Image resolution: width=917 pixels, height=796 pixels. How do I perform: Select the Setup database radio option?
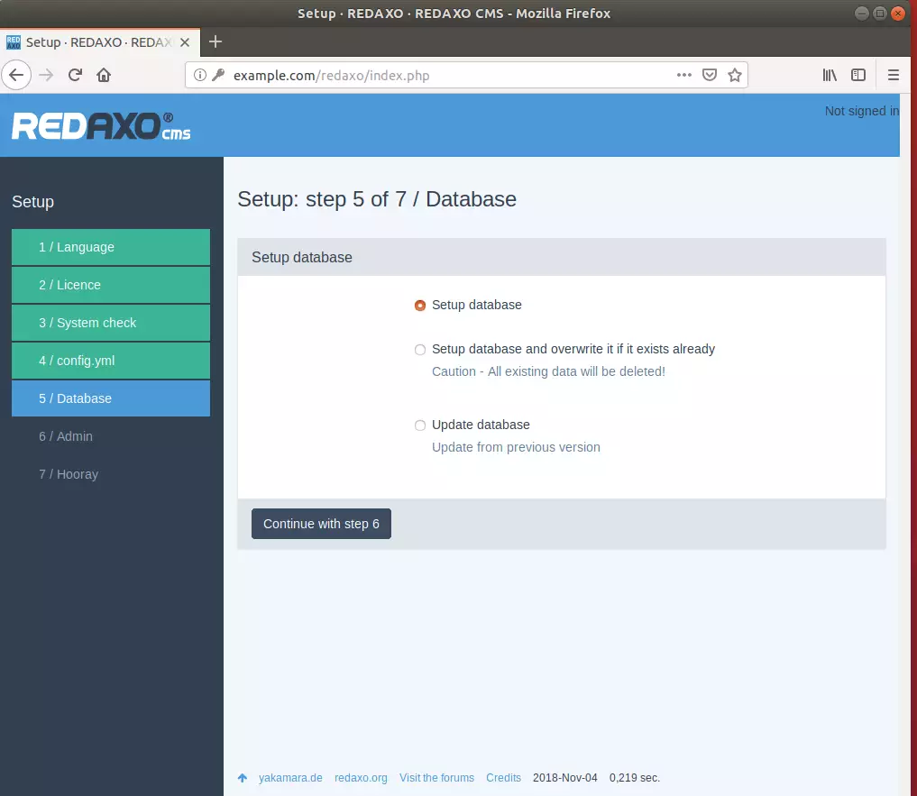420,306
